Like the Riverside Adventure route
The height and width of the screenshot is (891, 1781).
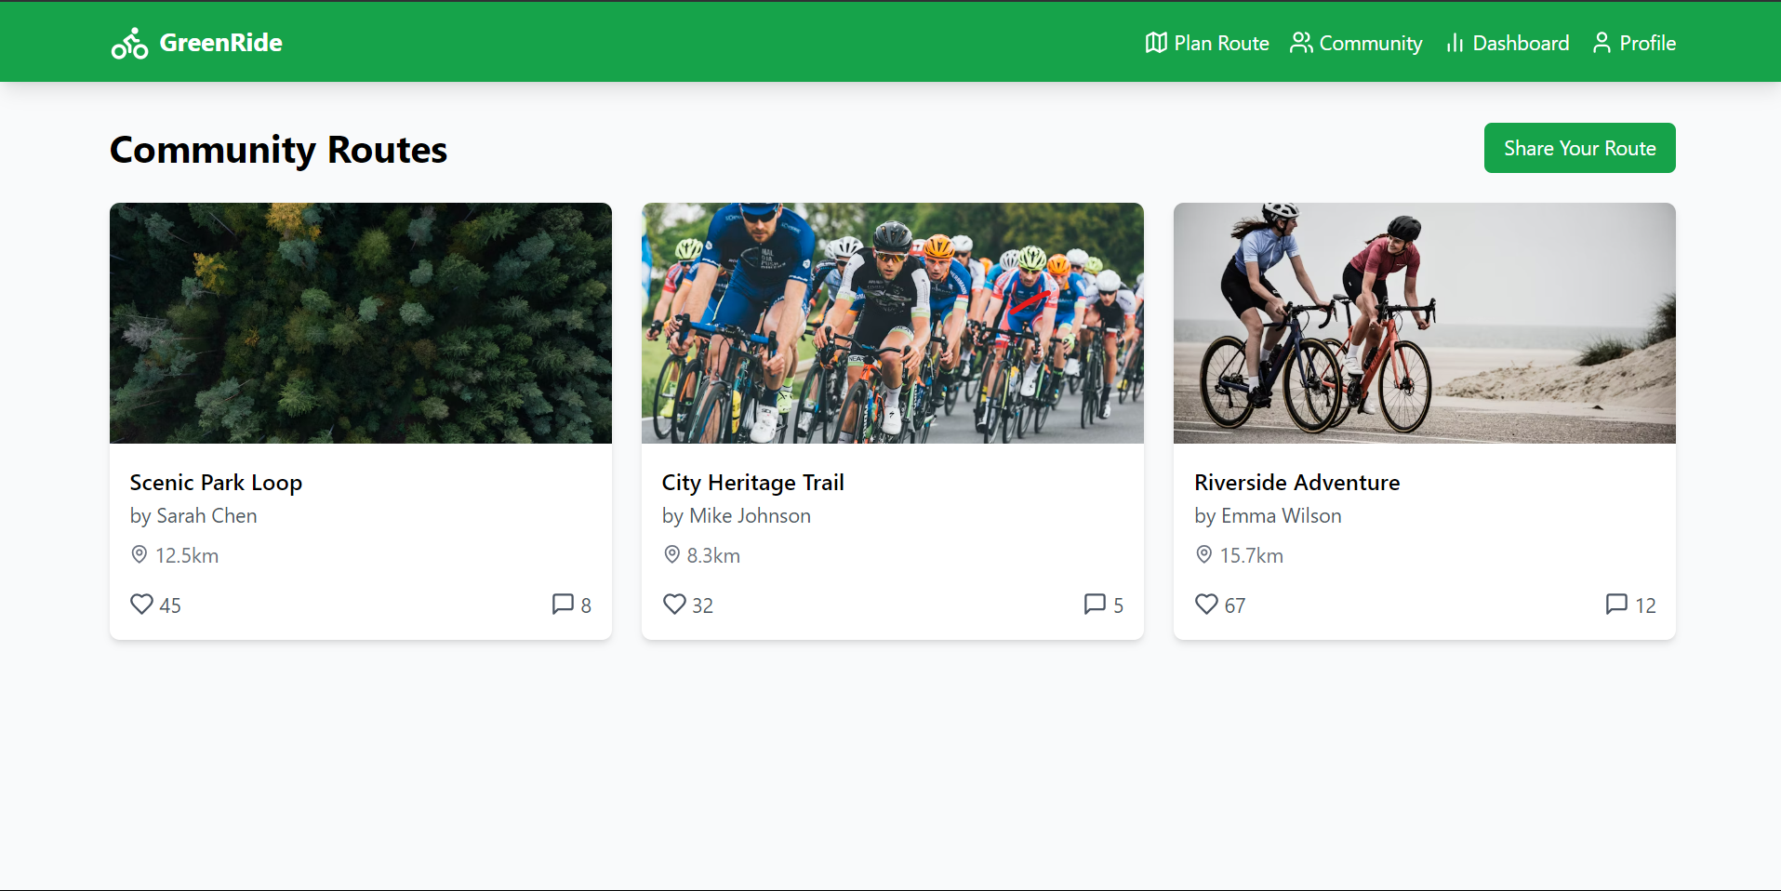tap(1206, 605)
